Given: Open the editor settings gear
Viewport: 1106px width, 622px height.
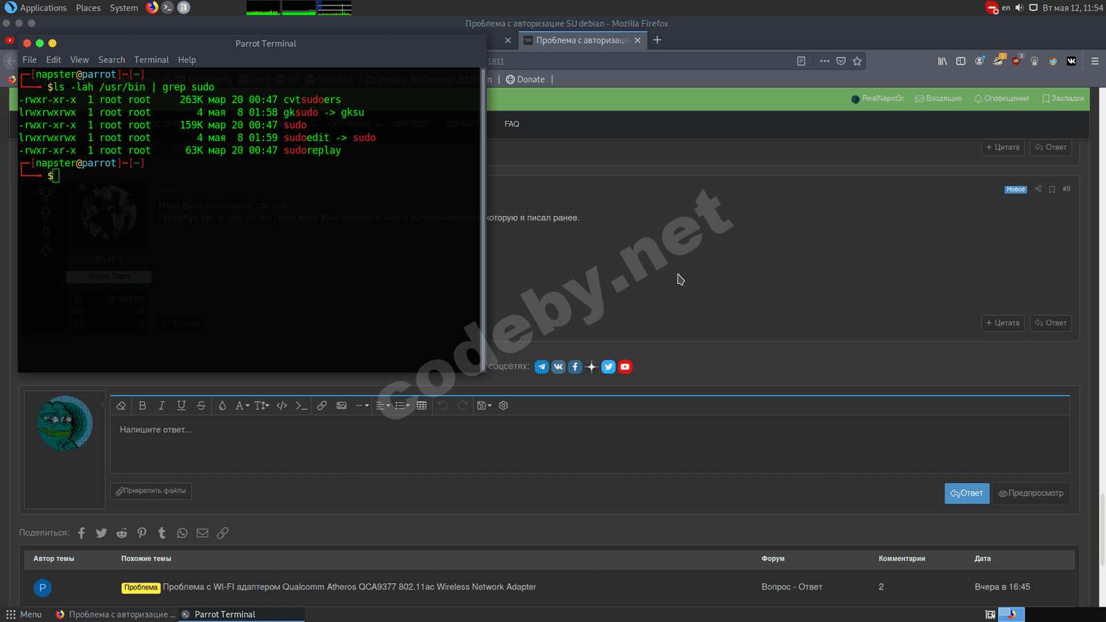Looking at the screenshot, I should click(503, 406).
